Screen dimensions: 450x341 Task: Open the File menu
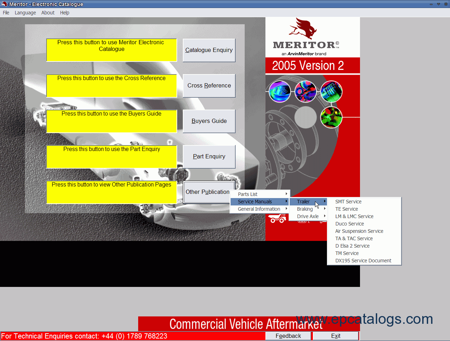6,13
